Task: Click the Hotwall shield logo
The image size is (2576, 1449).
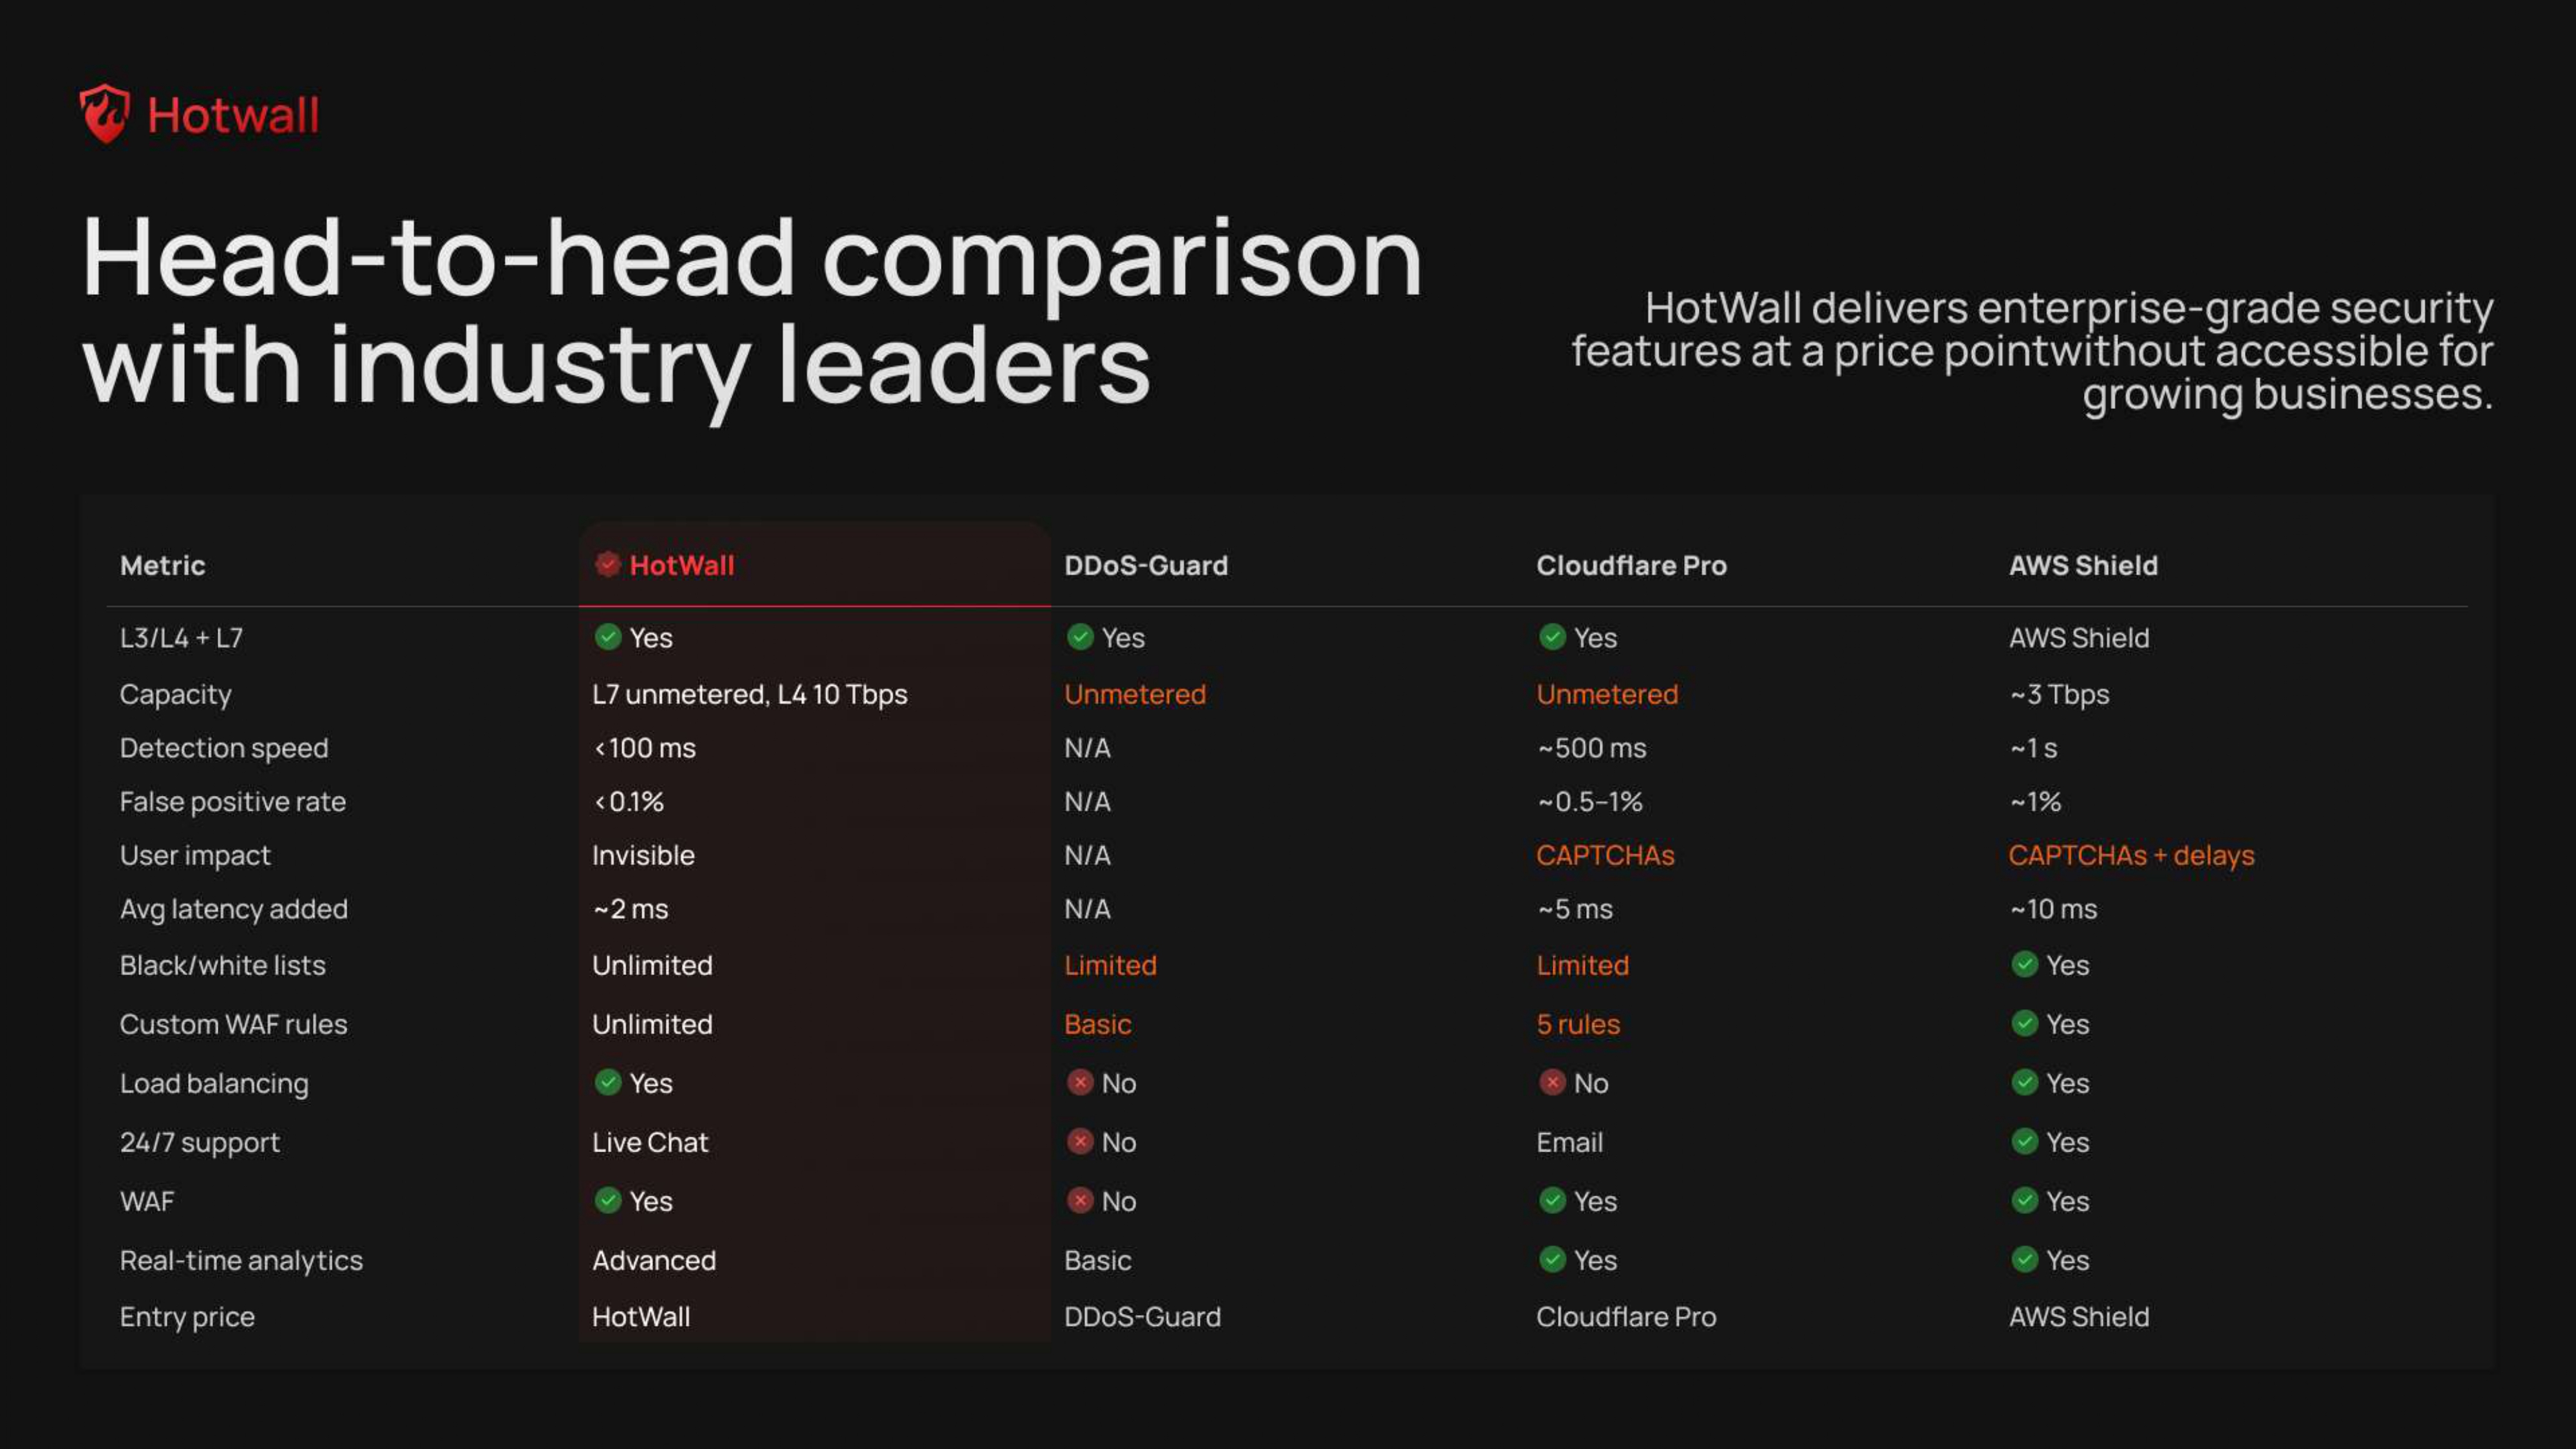Action: pyautogui.click(x=106, y=114)
